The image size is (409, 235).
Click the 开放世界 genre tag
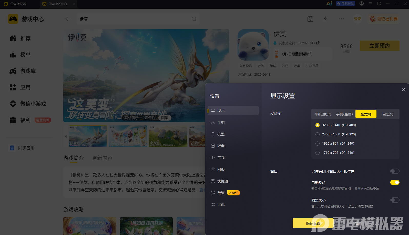coord(312,66)
